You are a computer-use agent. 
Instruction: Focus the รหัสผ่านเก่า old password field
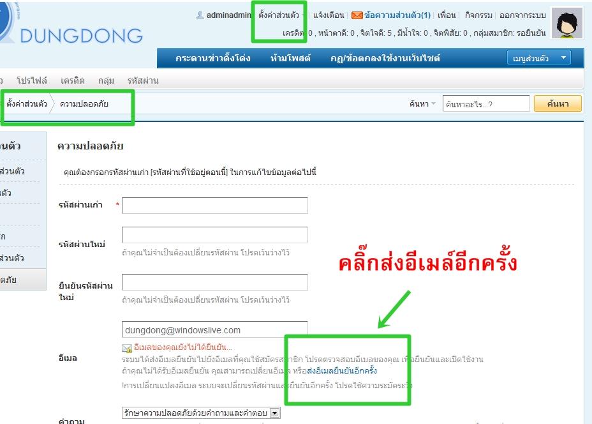coord(214,206)
